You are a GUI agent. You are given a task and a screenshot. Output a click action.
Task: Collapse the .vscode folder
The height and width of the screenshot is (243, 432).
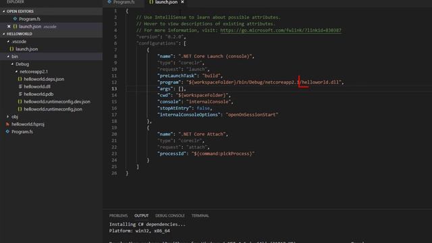tap(8, 41)
